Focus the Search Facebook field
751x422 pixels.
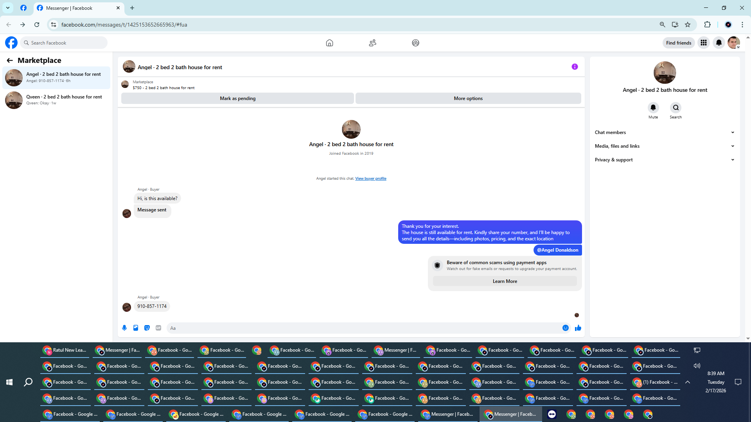(x=64, y=43)
